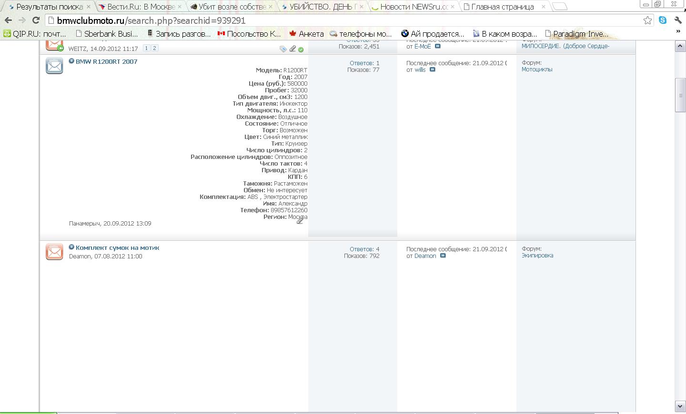Click the browser back arrow
Image resolution: width=686 pixels, height=414 pixels.
pyautogui.click(x=8, y=20)
